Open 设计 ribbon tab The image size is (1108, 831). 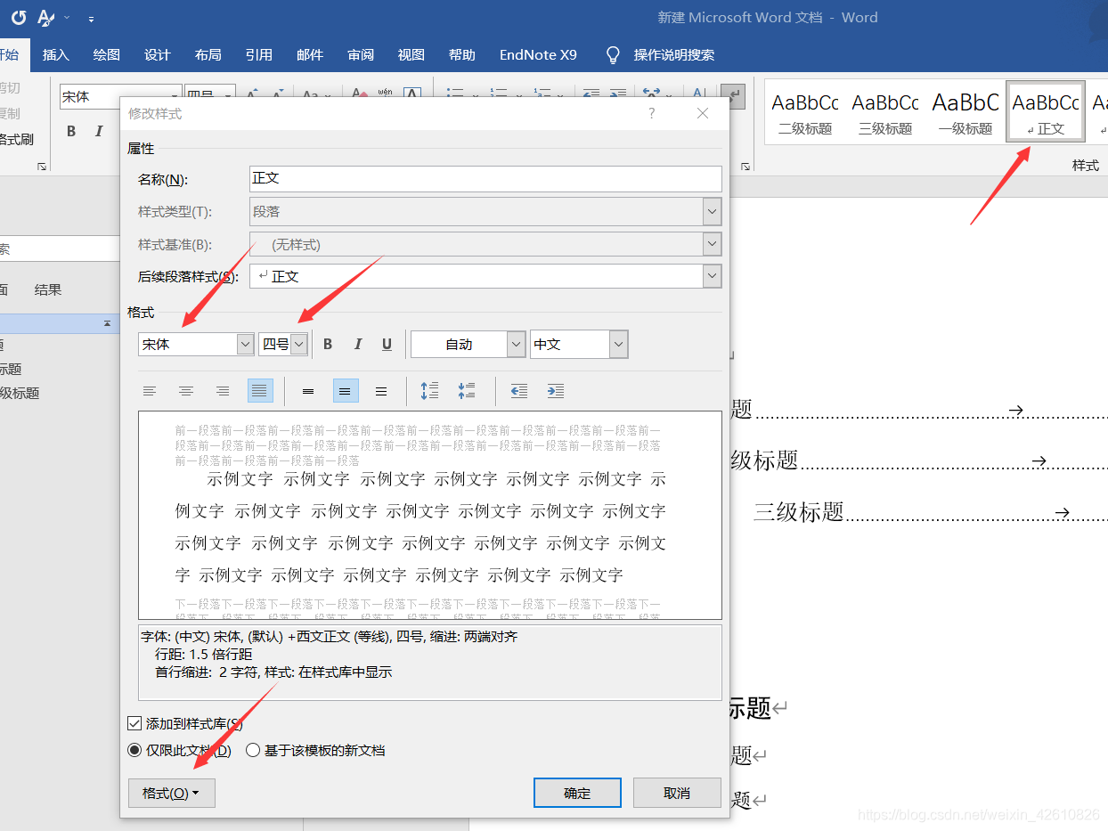(x=157, y=55)
